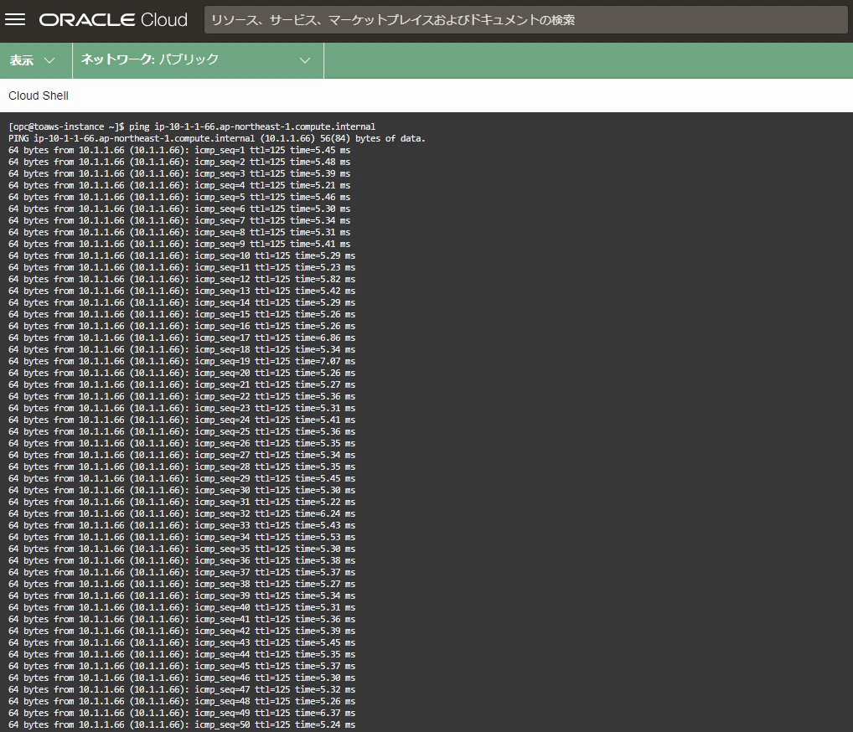Viewport: 853px width, 732px height.
Task: Select ping output line icmp_seq=40
Action: (182, 607)
